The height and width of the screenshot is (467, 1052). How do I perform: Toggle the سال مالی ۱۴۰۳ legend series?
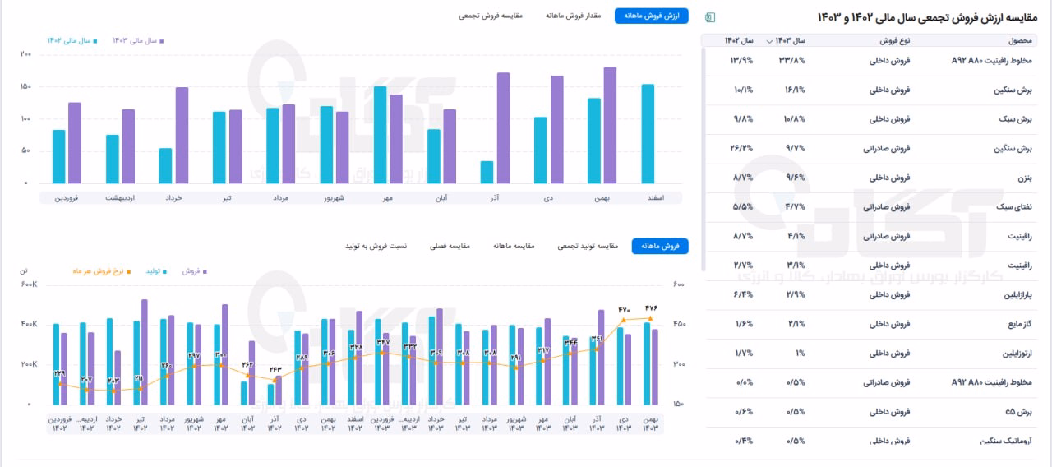[137, 40]
